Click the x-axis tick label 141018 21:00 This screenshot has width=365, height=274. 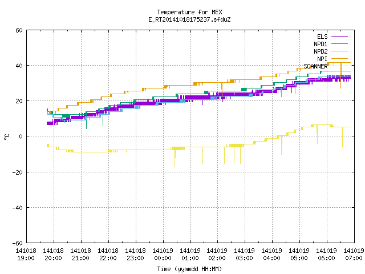(80, 255)
